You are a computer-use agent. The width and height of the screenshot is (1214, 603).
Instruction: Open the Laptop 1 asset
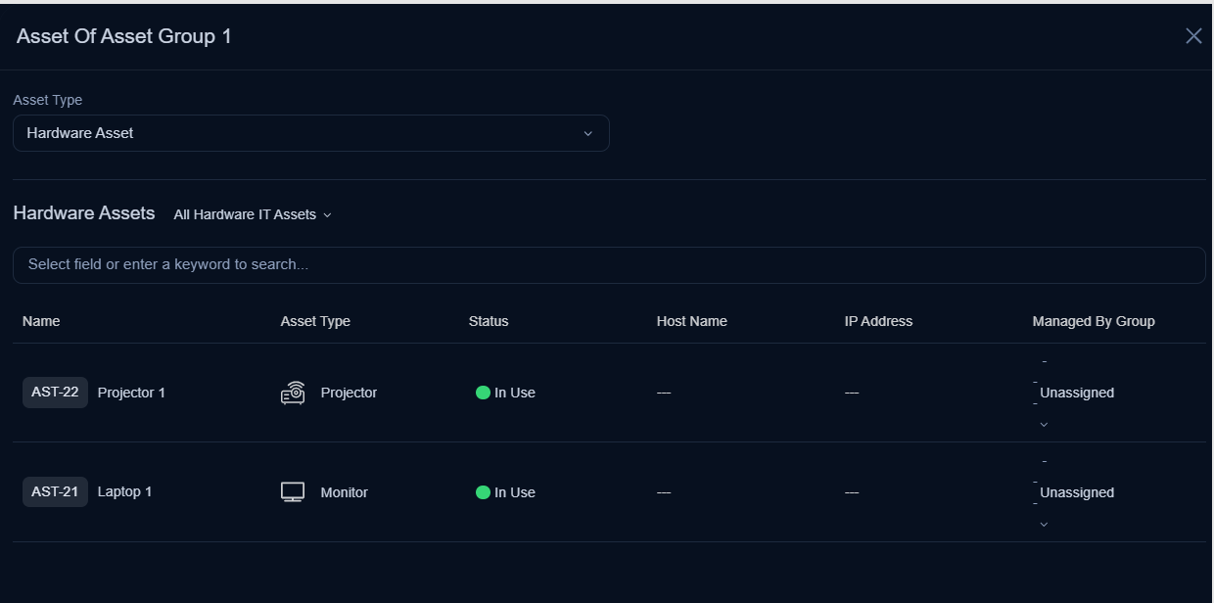[124, 492]
